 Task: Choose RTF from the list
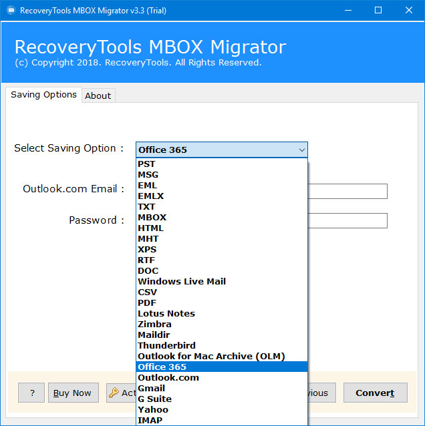tap(222, 260)
